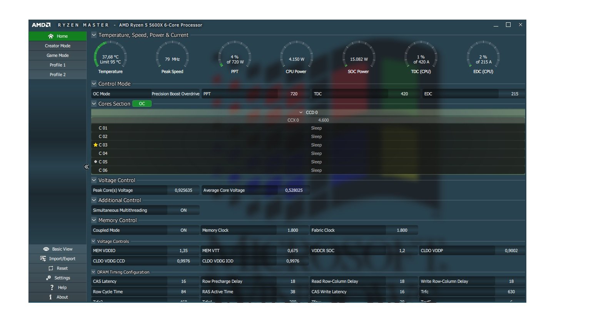Switch to Game Mode
The width and height of the screenshot is (591, 332).
tap(58, 55)
